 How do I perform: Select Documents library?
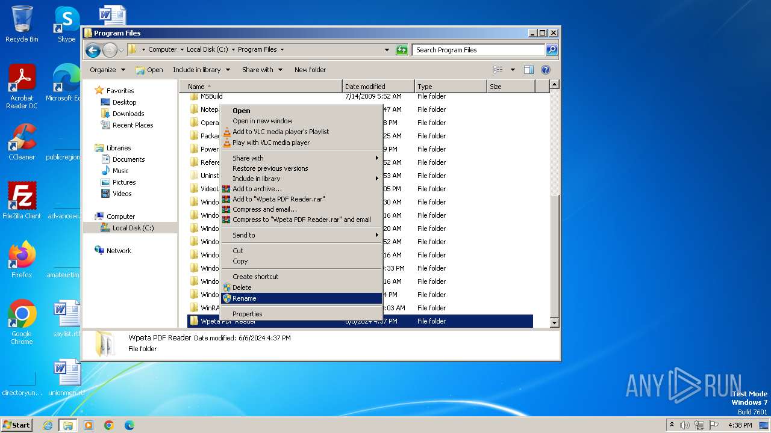click(x=128, y=159)
